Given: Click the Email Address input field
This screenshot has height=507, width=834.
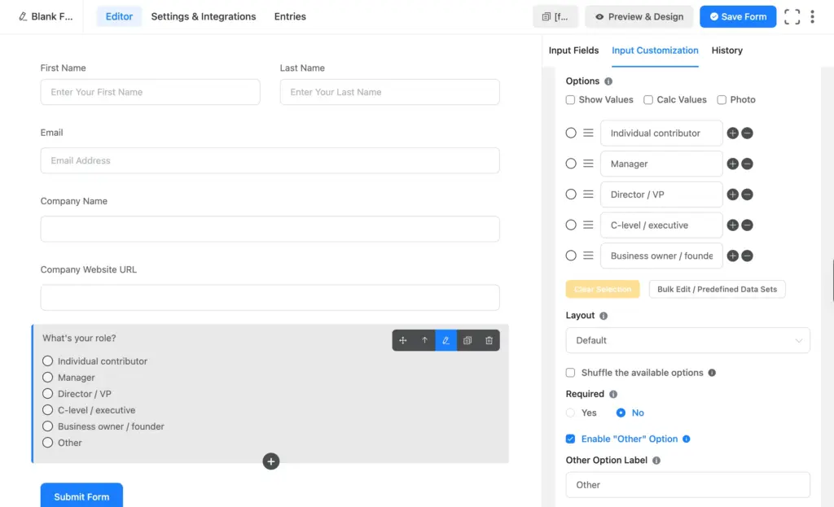Looking at the screenshot, I should point(270,160).
